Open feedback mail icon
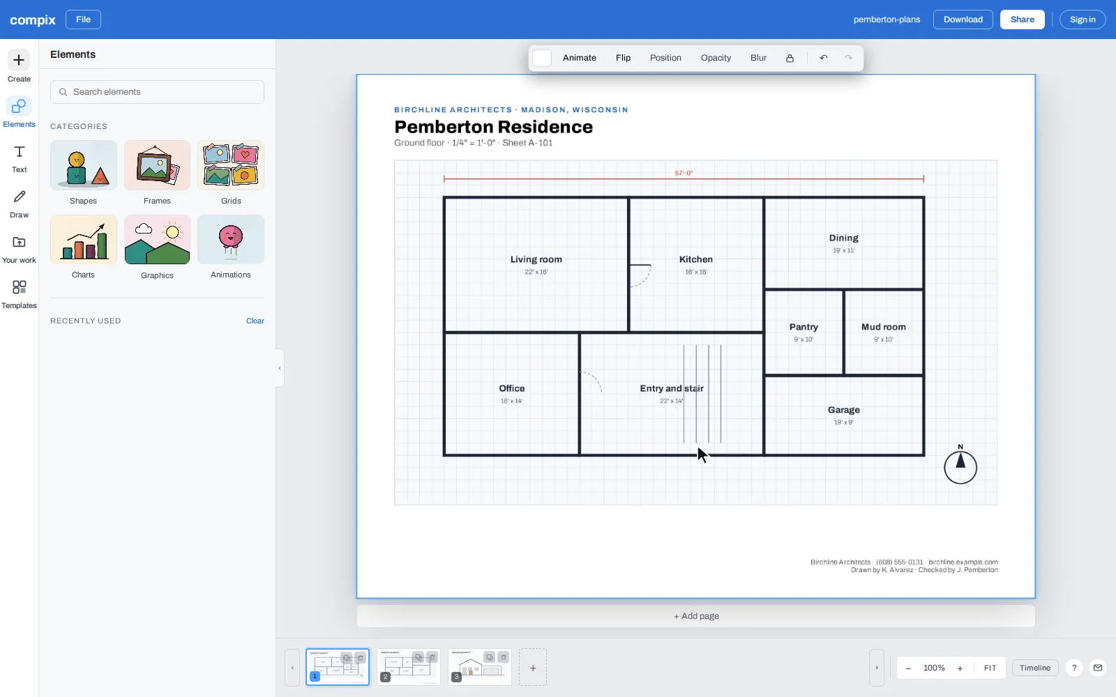This screenshot has height=697, width=1116. (x=1098, y=668)
